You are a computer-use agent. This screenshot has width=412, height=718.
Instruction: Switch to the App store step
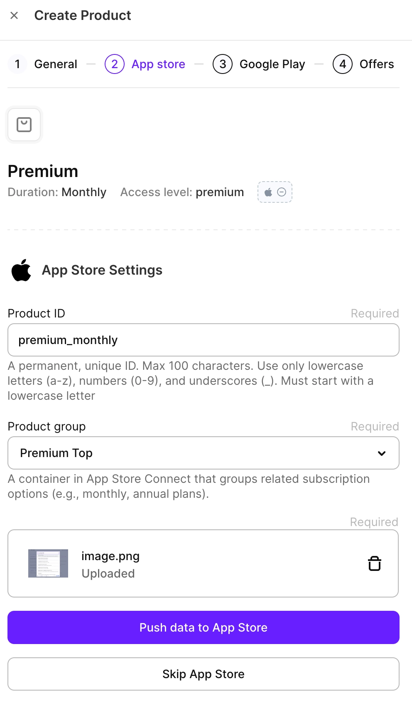[158, 64]
